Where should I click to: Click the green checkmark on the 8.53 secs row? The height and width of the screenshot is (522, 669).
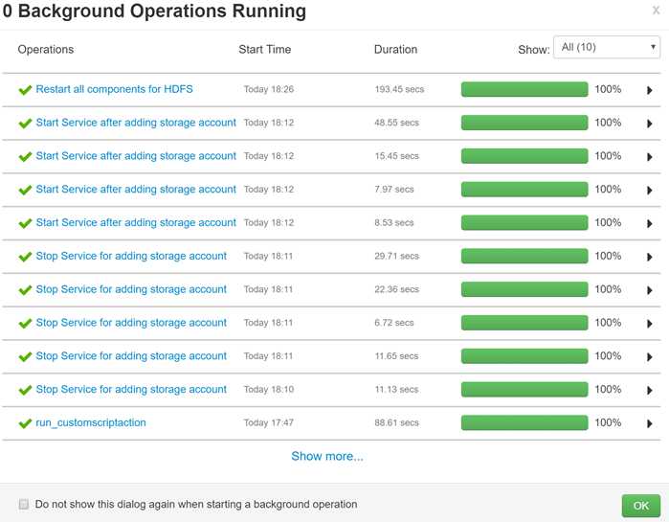(x=25, y=223)
